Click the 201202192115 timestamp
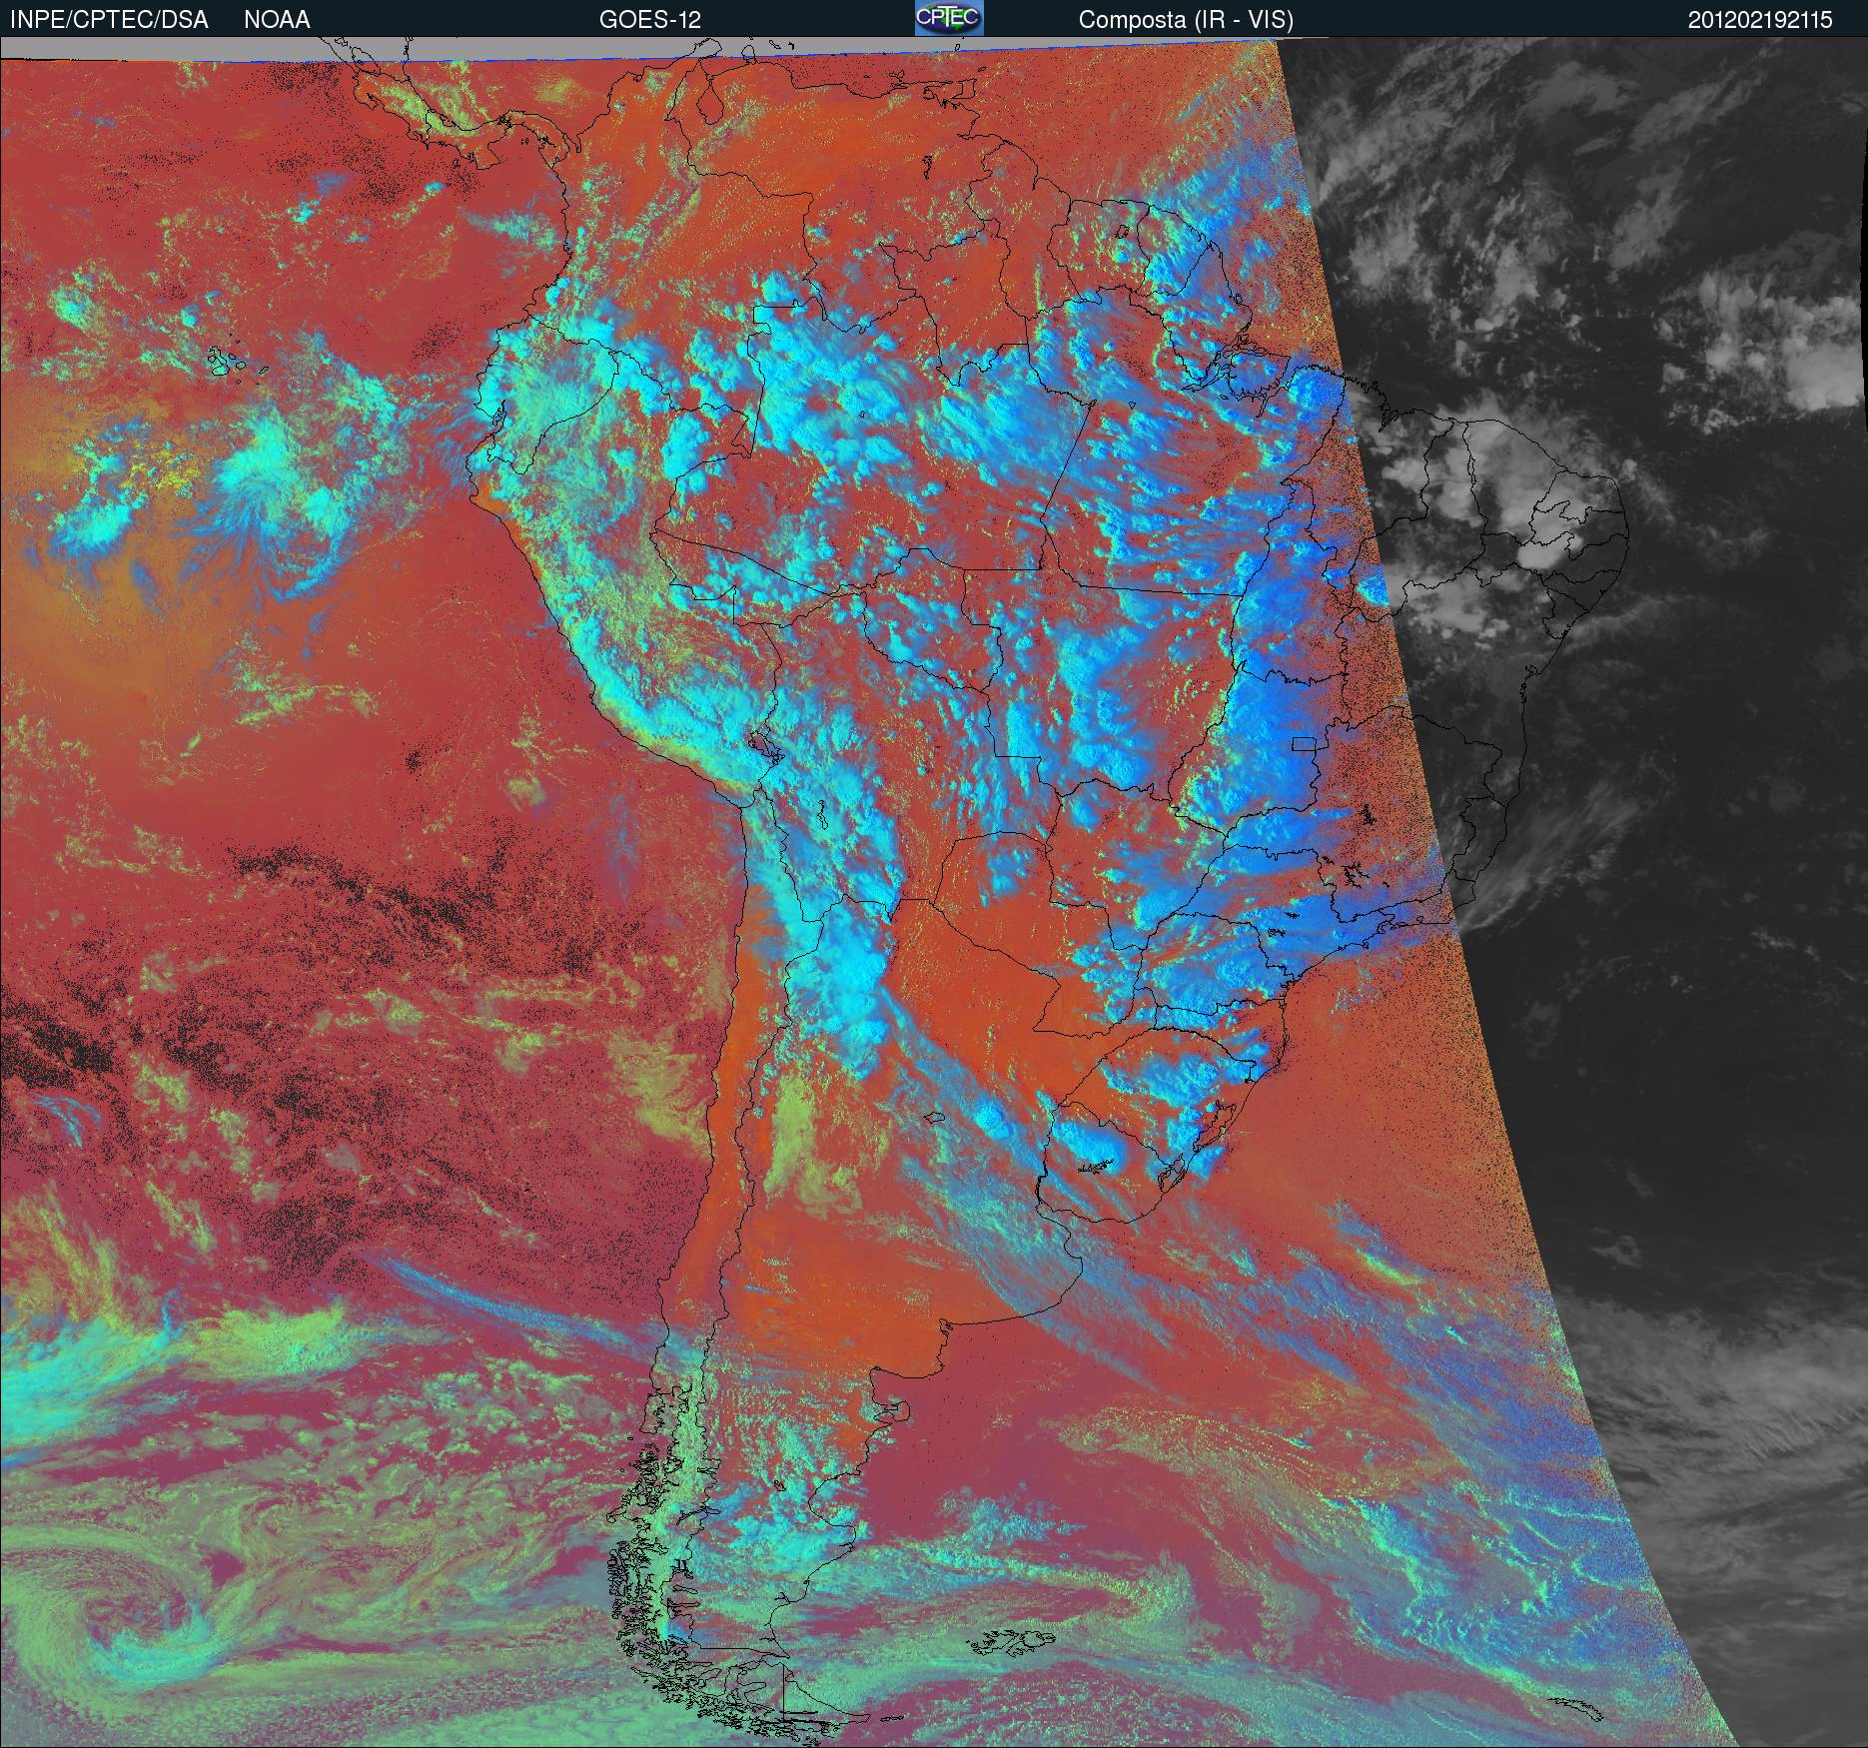 1760,20
